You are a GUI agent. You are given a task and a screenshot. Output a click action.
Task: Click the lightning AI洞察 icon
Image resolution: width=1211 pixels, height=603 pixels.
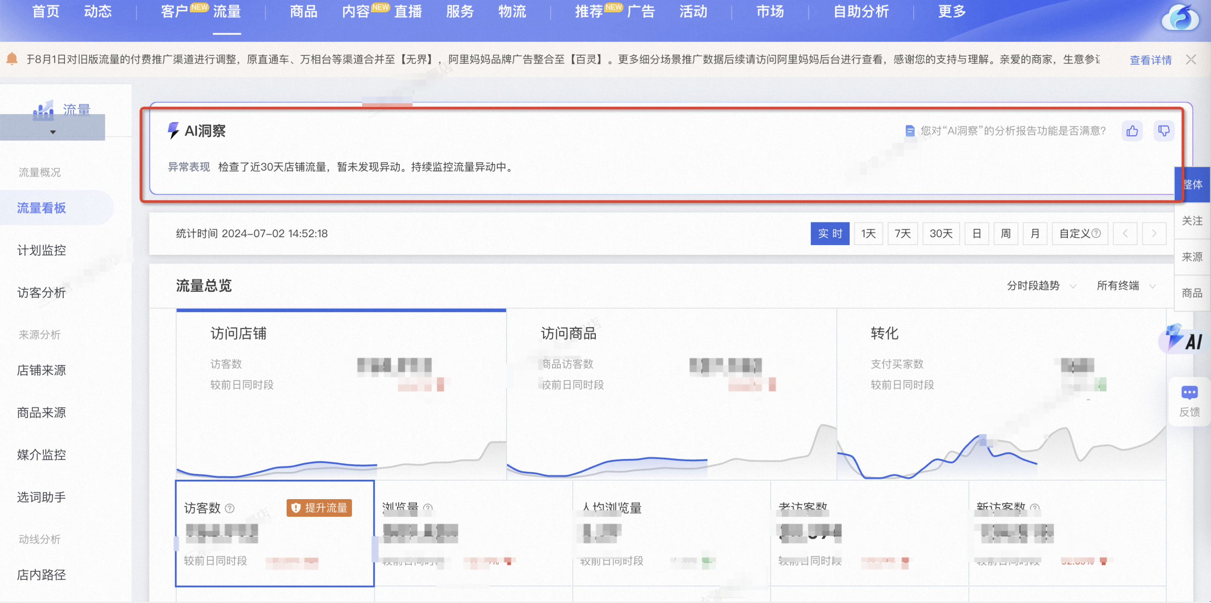[173, 130]
